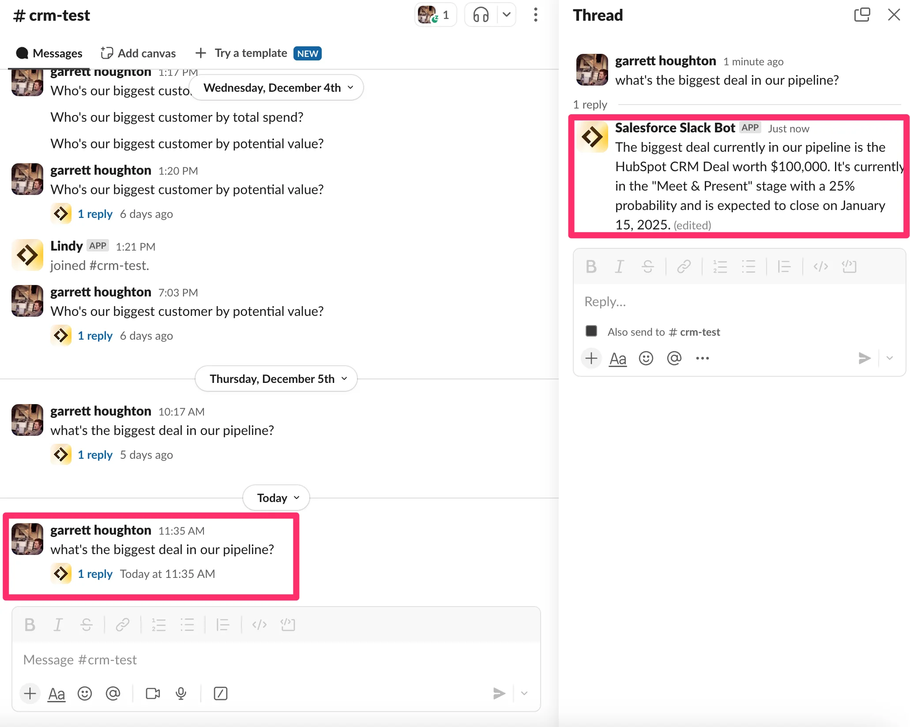Screen dimensions: 910x727
Task: Select the Add canvas tab
Action: [139, 53]
